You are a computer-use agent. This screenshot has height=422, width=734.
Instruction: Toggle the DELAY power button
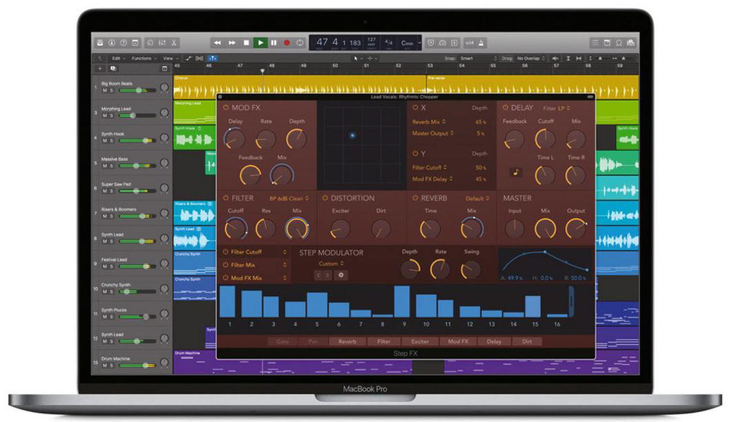[x=505, y=108]
